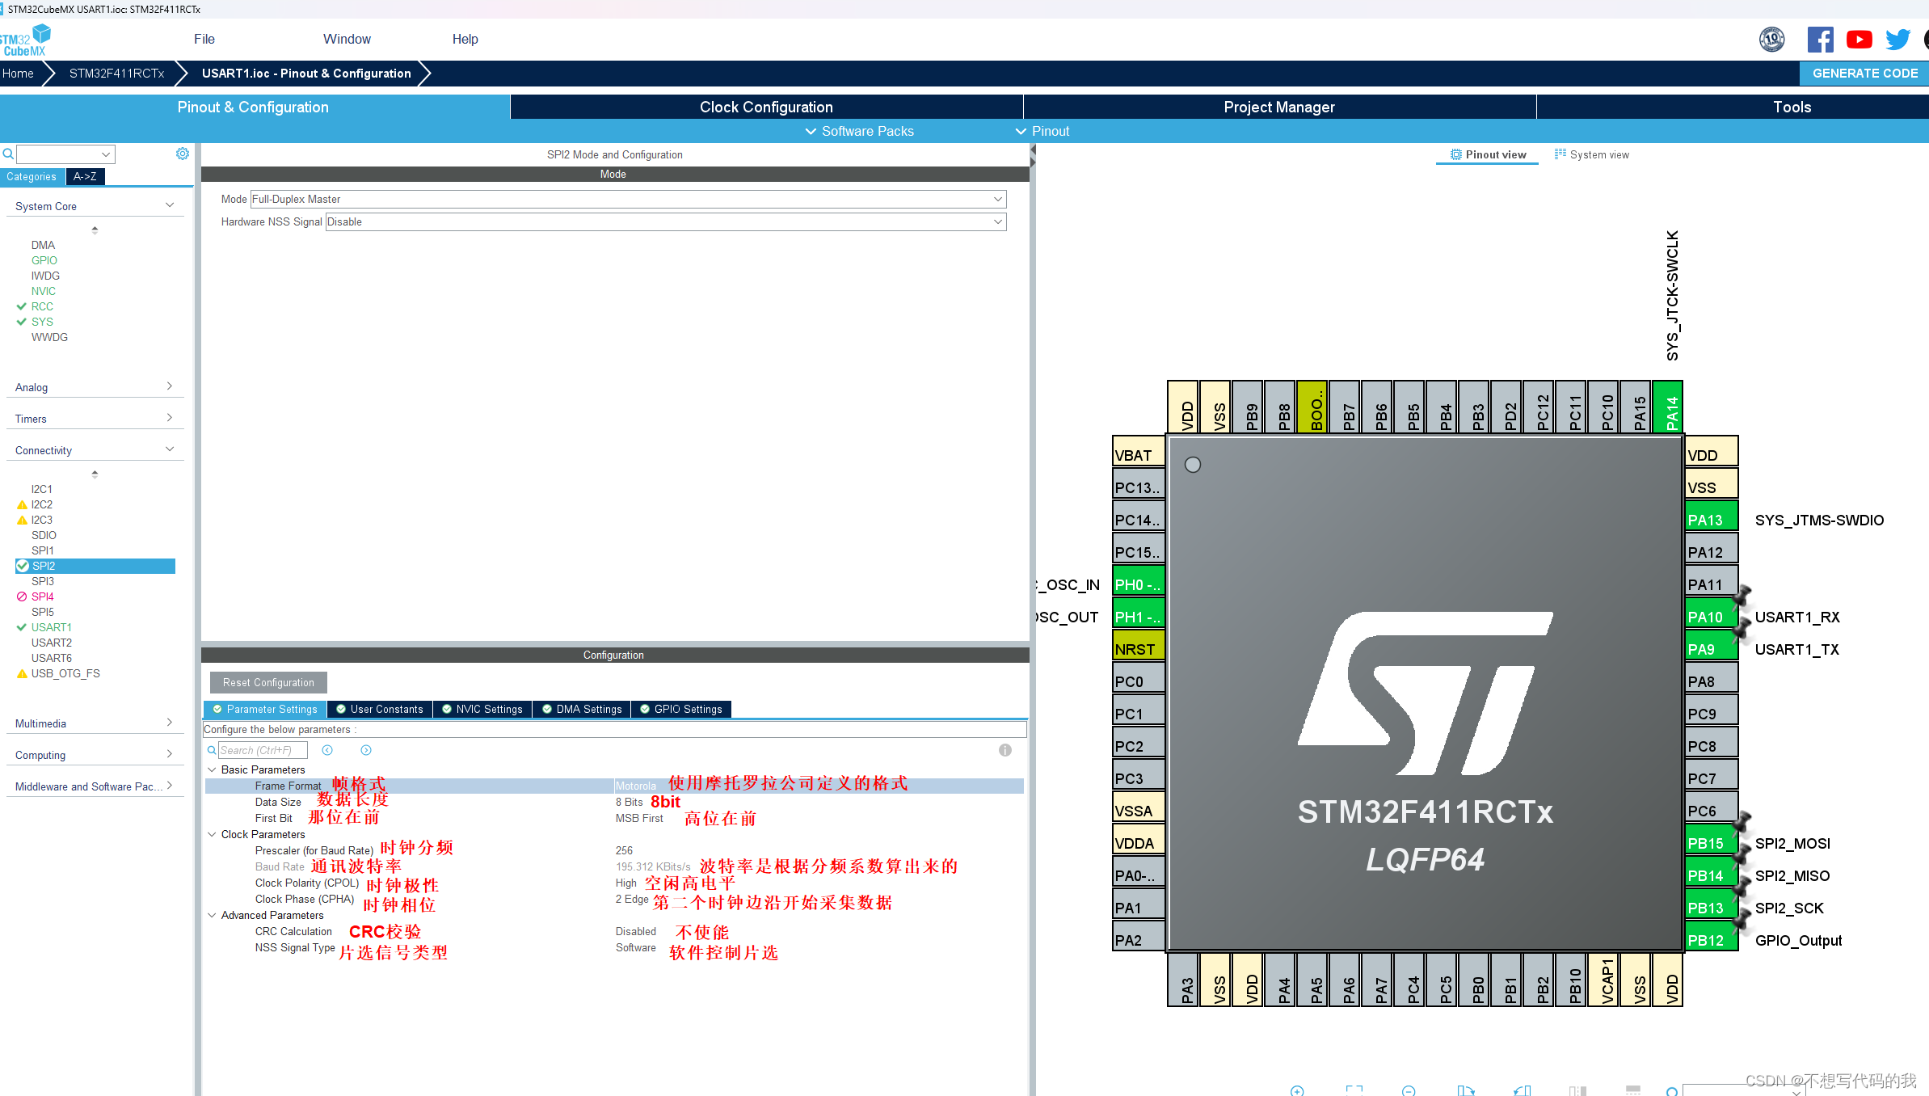Image resolution: width=1929 pixels, height=1096 pixels.
Task: Open the NVIC Settings tab
Action: click(482, 709)
